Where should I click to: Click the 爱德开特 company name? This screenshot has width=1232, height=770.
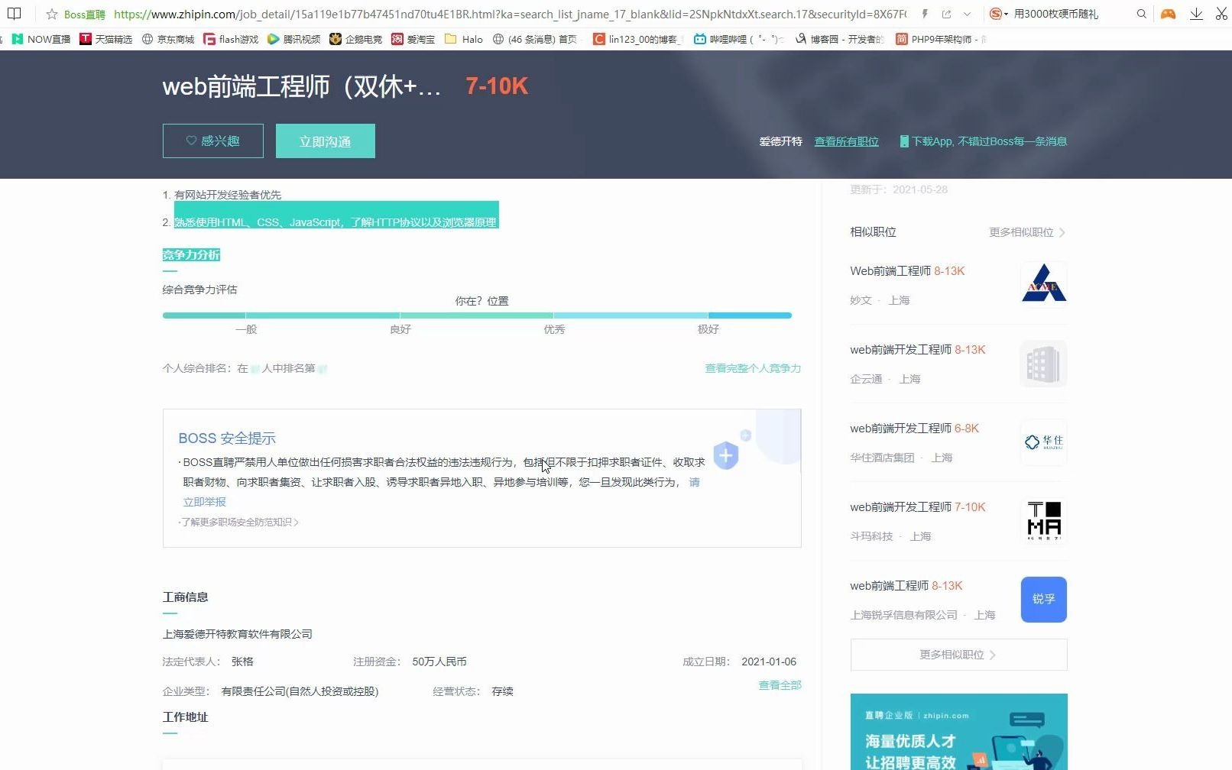pyautogui.click(x=780, y=141)
